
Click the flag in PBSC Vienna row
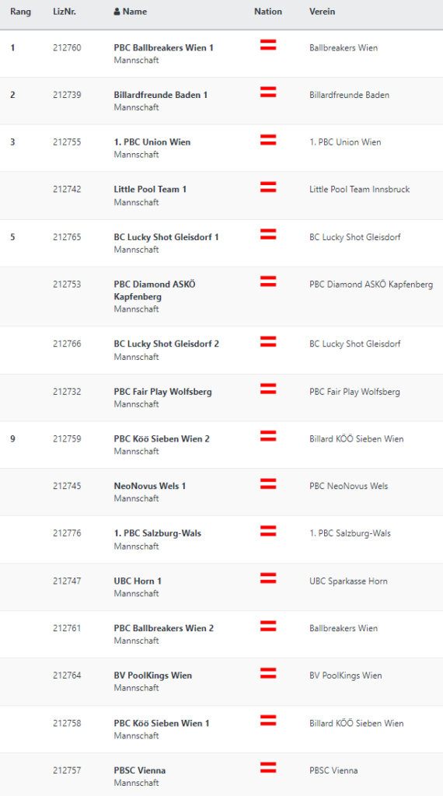268,767
